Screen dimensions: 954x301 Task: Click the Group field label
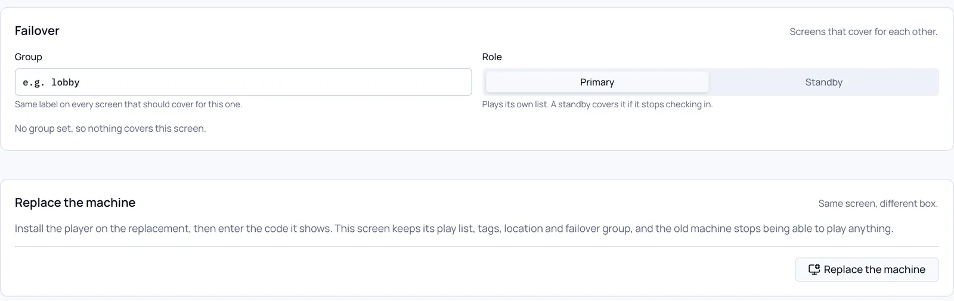(29, 57)
